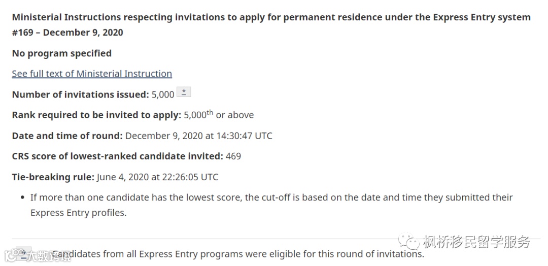Click the 'Tie-breaking rule' label

point(53,177)
